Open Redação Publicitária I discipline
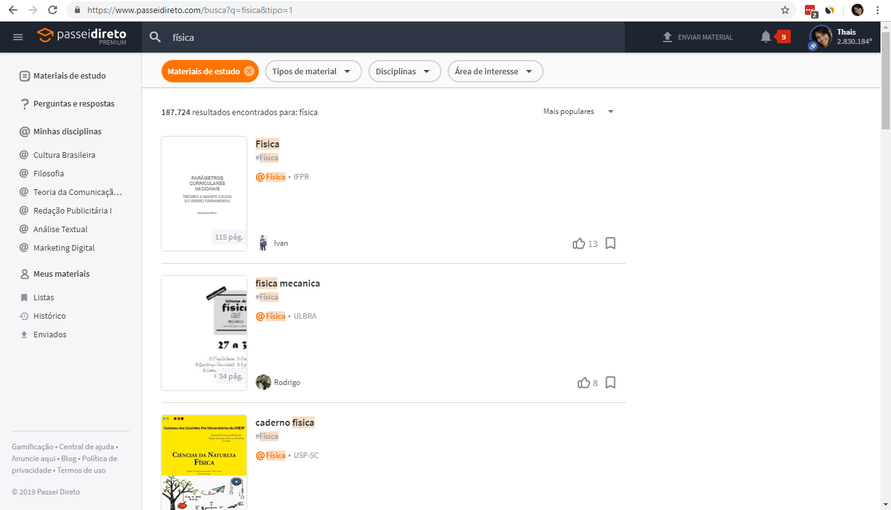Screen dimensions: 891x510 click(x=72, y=211)
